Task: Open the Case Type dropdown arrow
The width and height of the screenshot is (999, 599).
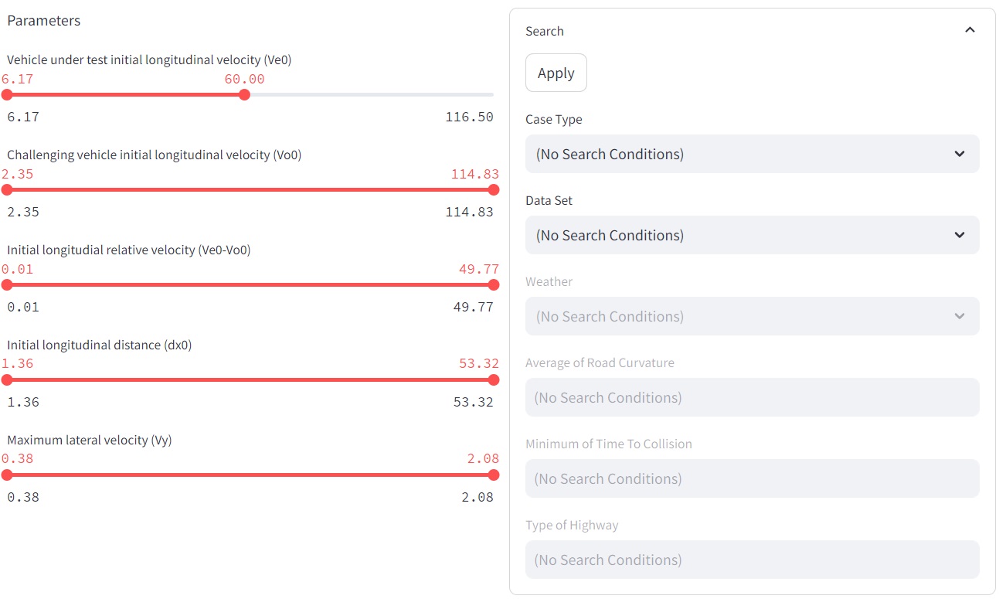Action: coord(959,154)
